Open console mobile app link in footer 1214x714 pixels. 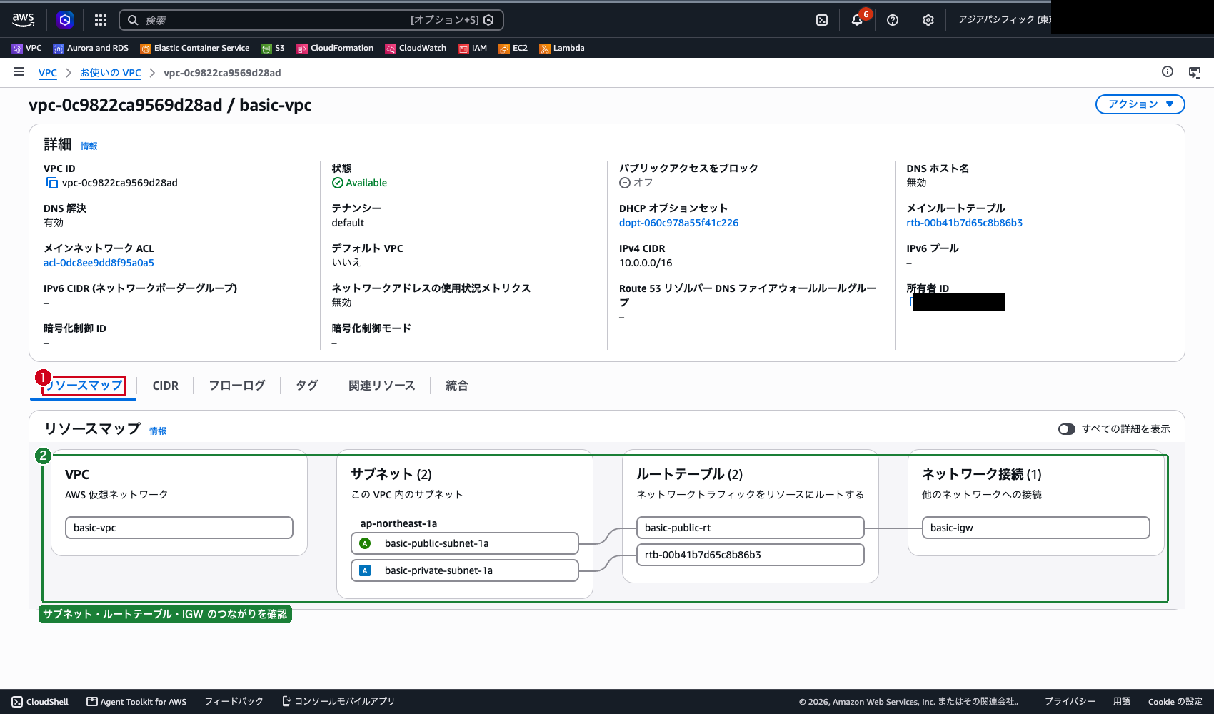338,702
